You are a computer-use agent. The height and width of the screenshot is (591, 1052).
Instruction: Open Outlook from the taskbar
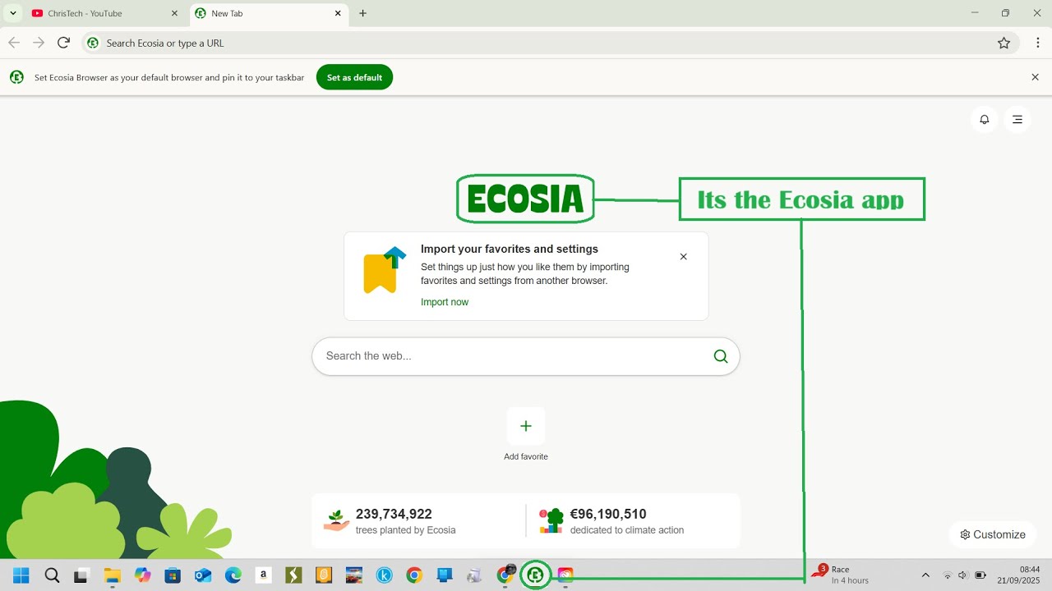(x=203, y=575)
